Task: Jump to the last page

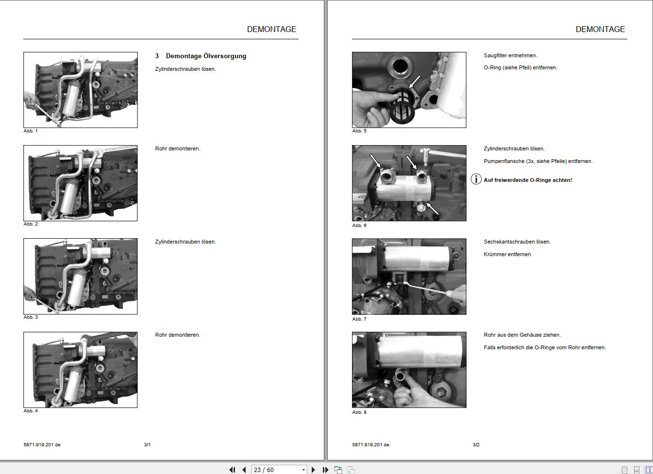Action: tap(325, 470)
